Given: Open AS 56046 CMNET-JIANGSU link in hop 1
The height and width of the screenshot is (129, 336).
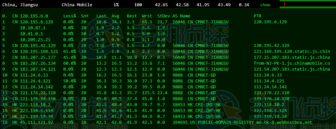Looking at the screenshot, I should coord(200,22).
